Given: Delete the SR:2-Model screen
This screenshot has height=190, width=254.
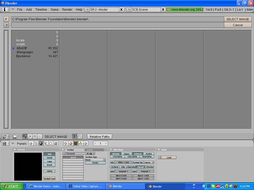Looking at the screenshot, I should pos(121,9).
